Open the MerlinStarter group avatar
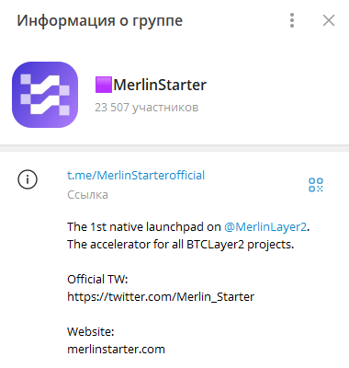The height and width of the screenshot is (368, 349). pos(45,95)
